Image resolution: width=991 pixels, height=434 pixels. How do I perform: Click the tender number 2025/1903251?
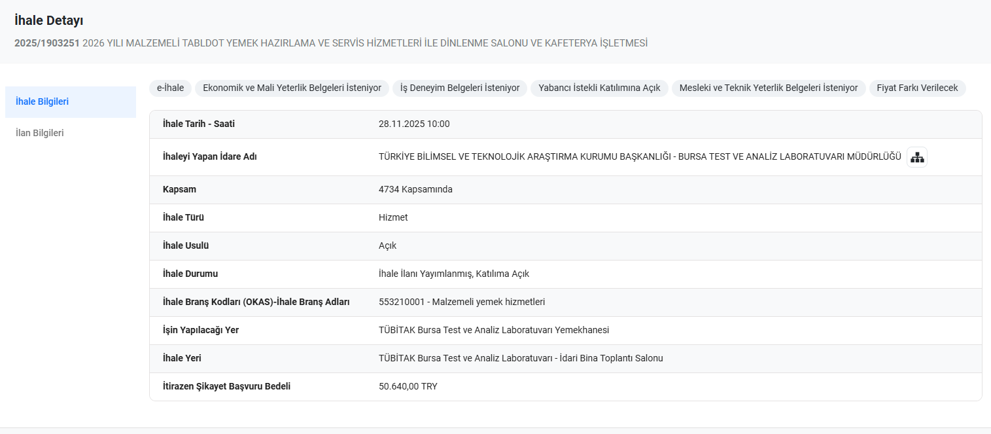tap(46, 43)
